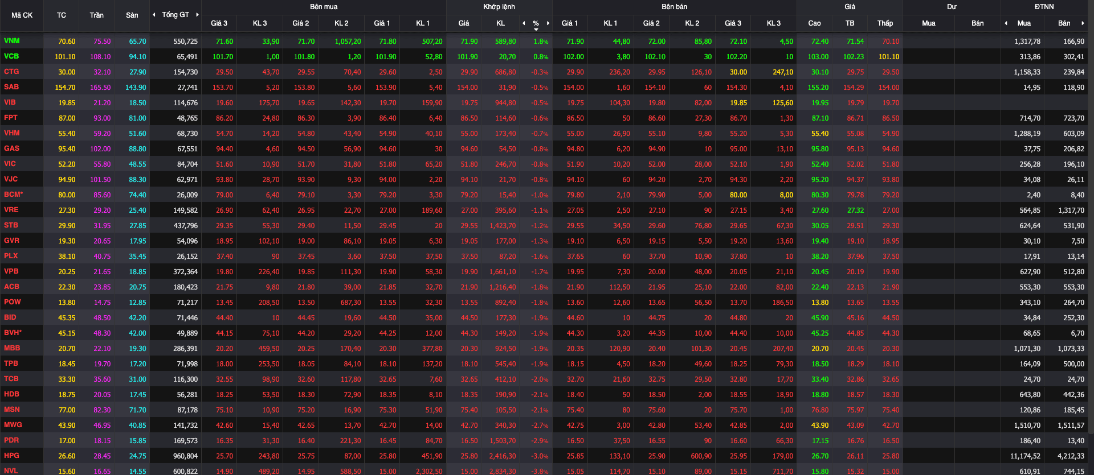Screen dimensions: 1094x475
Task: Click VCB's ceiling price 108.10
Action: [100, 57]
